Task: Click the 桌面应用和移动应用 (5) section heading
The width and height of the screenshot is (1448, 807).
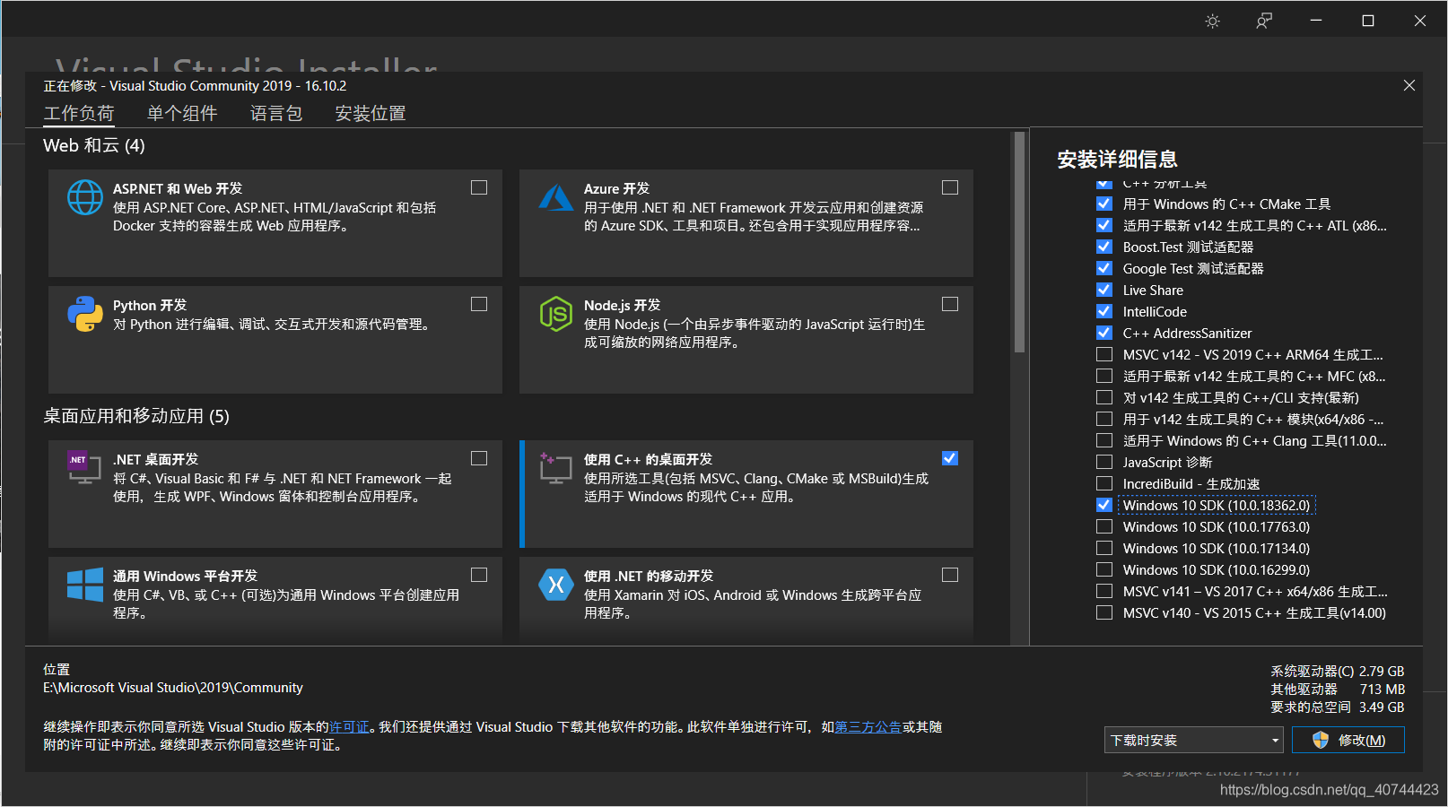Action: click(136, 416)
